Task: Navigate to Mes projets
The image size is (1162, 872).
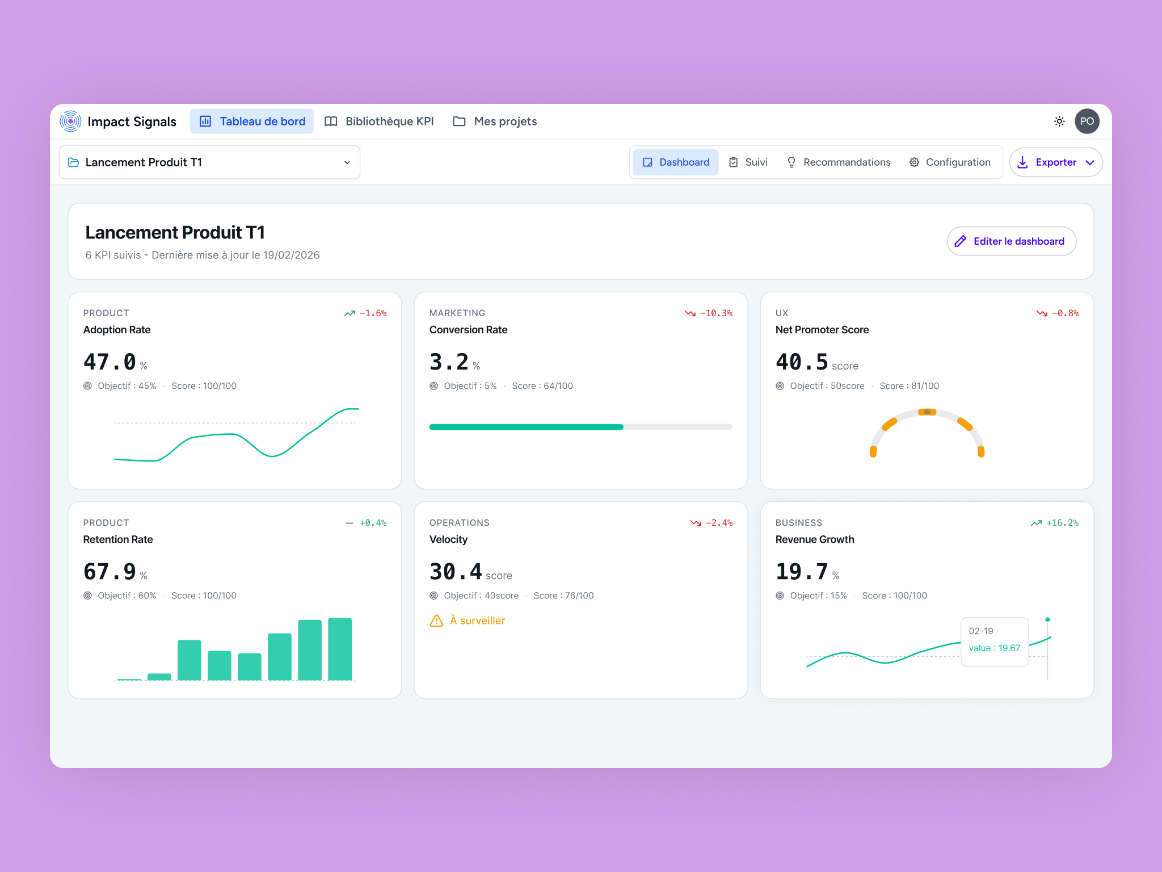Action: click(495, 121)
